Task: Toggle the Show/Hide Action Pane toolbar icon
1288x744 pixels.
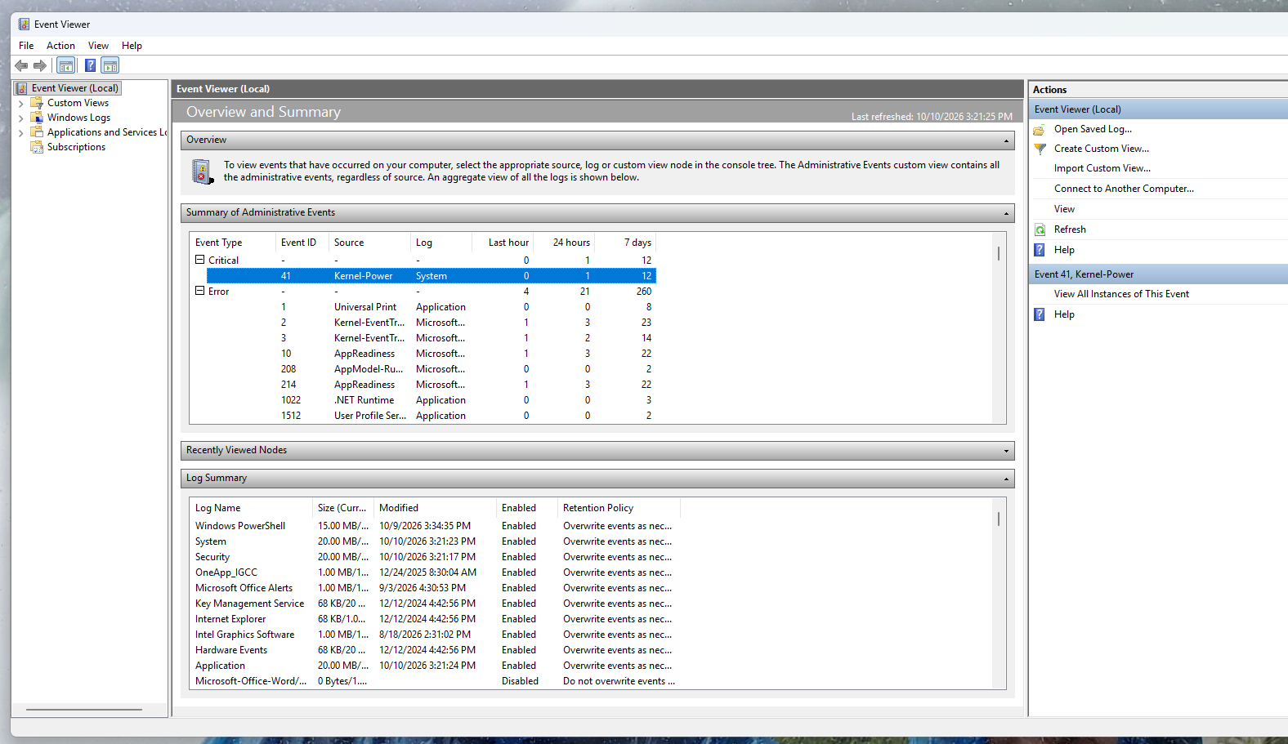Action: (110, 65)
